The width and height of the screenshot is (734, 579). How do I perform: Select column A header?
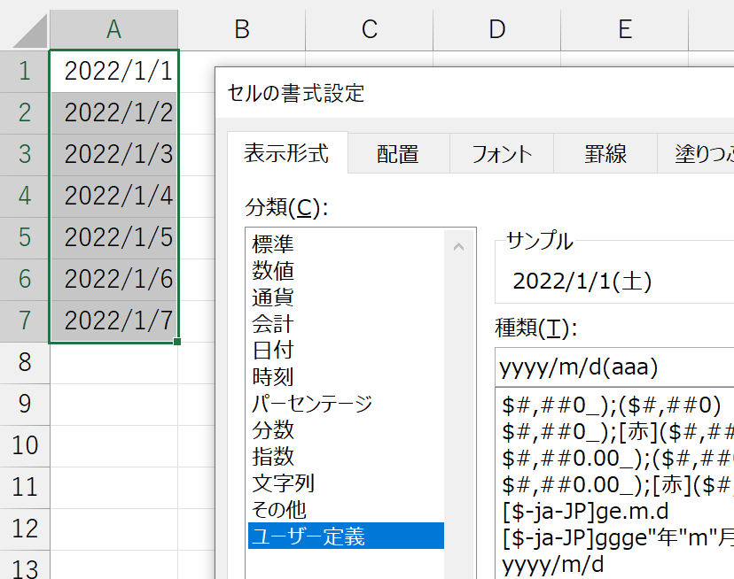113,29
